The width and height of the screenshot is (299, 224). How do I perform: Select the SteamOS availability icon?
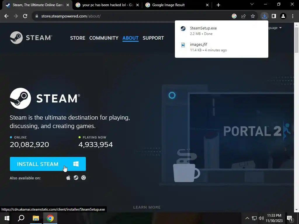(76, 178)
